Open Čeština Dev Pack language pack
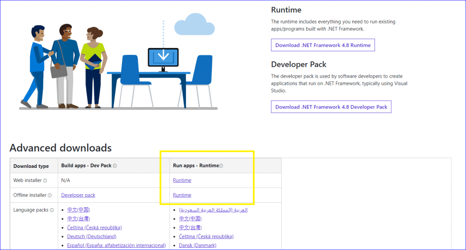Viewport: 466px width, 250px height. coord(95,227)
